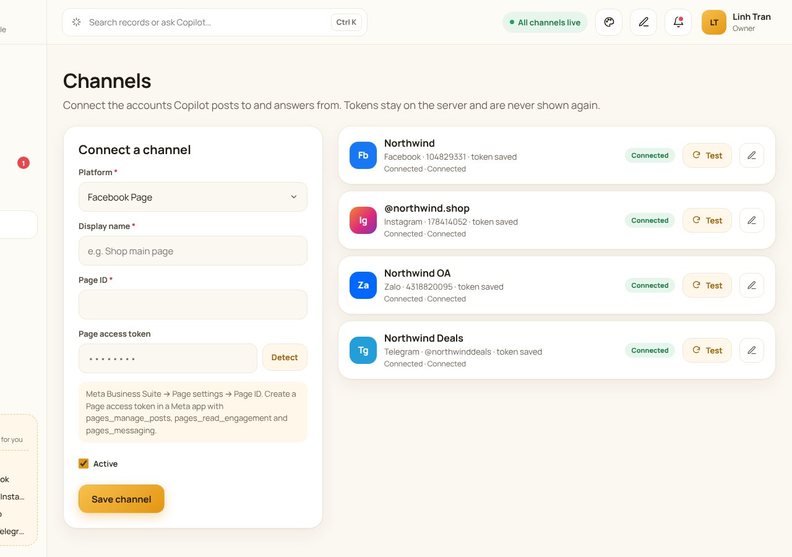Click the red badge showing 1
This screenshot has height=557, width=792.
[x=24, y=163]
